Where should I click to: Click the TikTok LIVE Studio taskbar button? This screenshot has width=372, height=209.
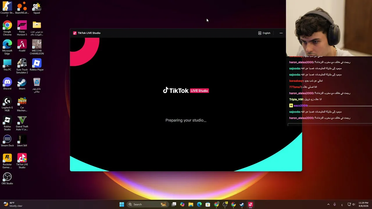[251, 204]
